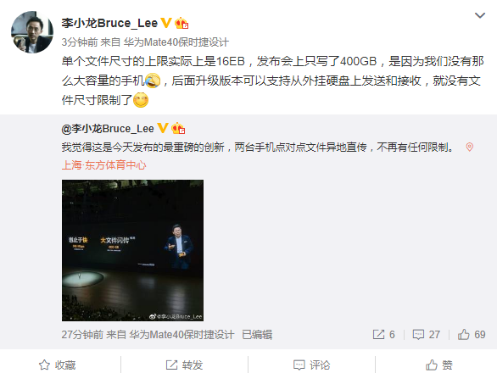
Task: Click 收藏 to favorite this post
Action: [58, 365]
